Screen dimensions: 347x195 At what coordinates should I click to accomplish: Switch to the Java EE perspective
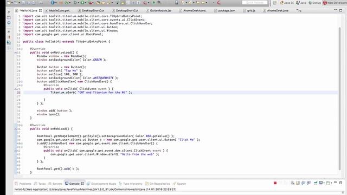pos(287,3)
